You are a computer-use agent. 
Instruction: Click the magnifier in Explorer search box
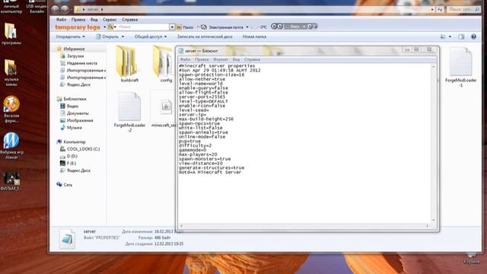click(477, 10)
